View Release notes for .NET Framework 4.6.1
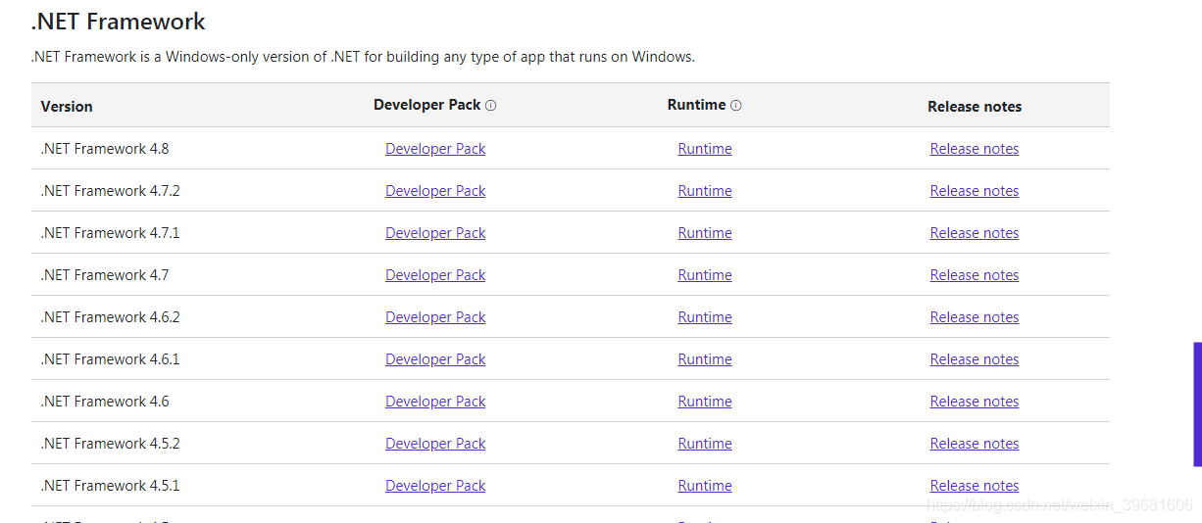The image size is (1202, 523). [x=975, y=359]
